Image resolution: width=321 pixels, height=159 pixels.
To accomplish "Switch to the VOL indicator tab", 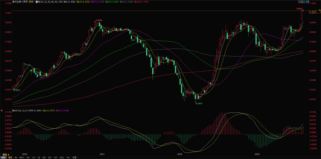I will coord(68,158).
